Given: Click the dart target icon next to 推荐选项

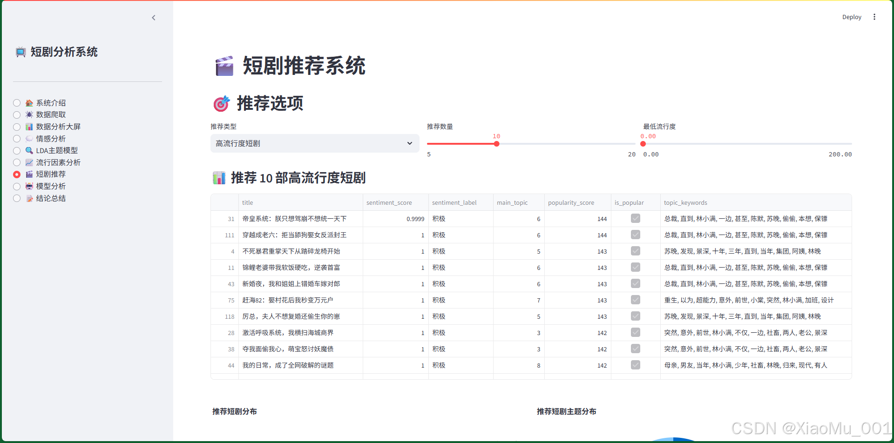Looking at the screenshot, I should tap(221, 103).
